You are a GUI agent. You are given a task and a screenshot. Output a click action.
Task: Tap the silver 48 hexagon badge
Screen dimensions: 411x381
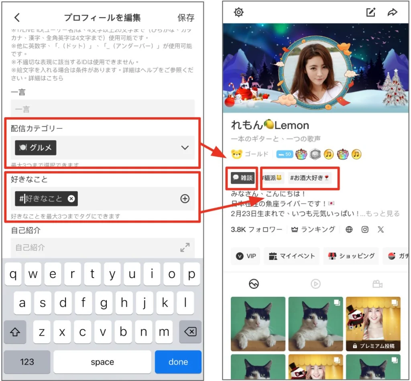pos(315,154)
